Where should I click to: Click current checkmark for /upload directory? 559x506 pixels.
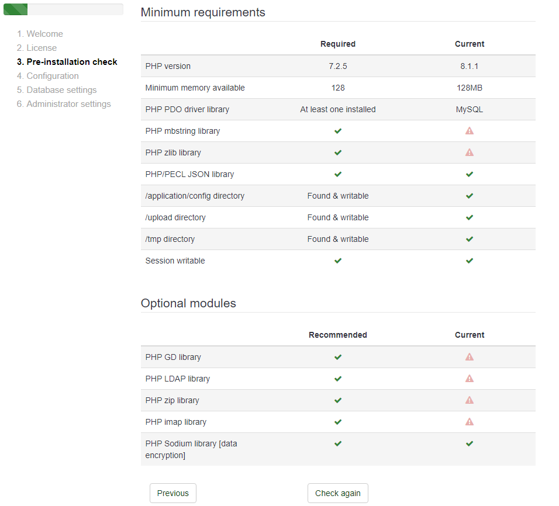[x=469, y=217]
